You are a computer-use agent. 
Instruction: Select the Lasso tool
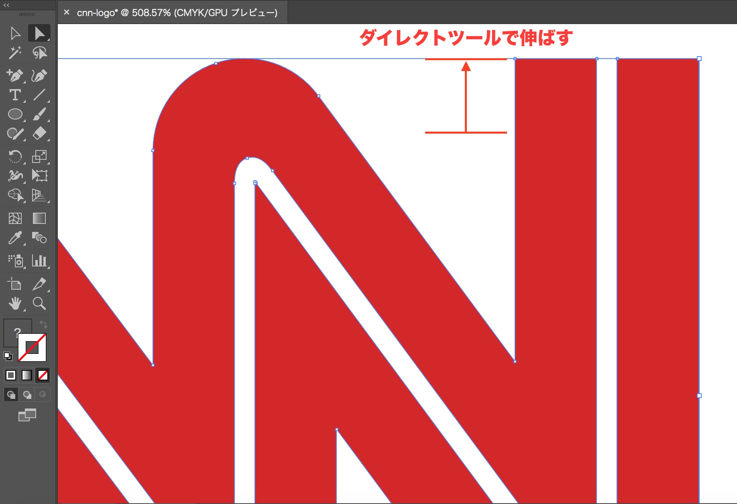point(39,53)
